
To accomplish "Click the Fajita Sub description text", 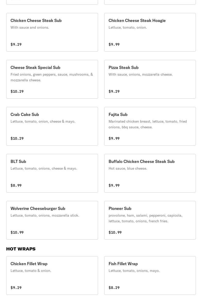I will pos(148,124).
